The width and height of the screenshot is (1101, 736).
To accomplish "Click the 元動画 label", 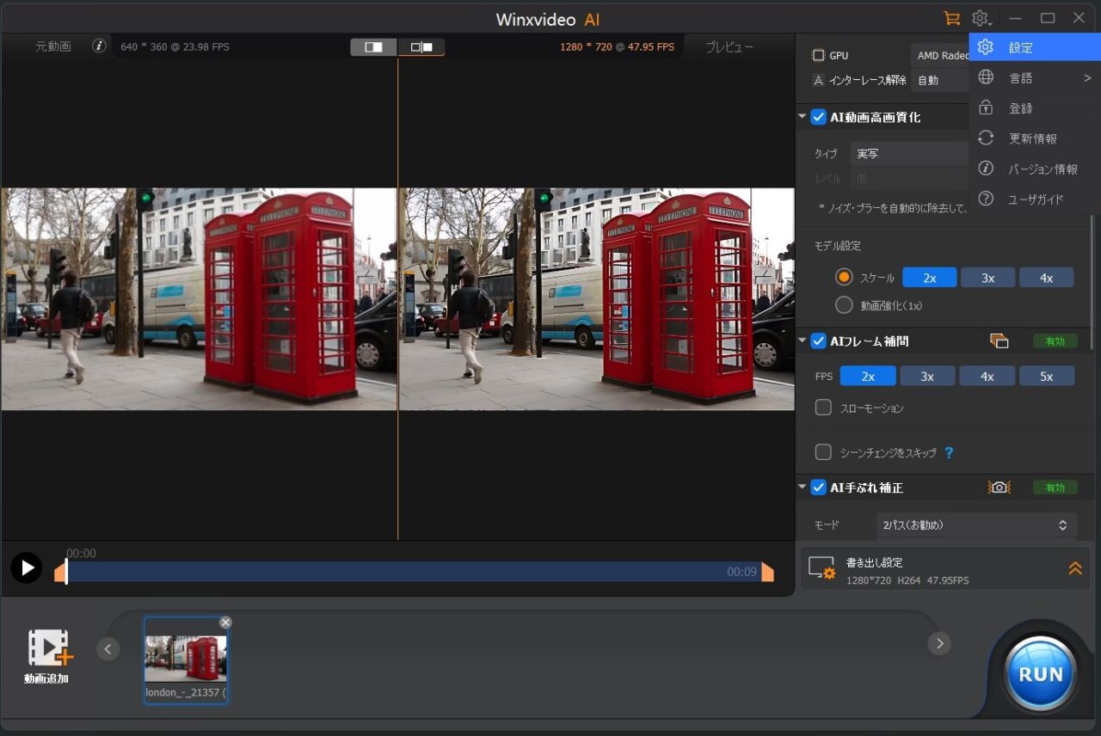I will 53,46.
